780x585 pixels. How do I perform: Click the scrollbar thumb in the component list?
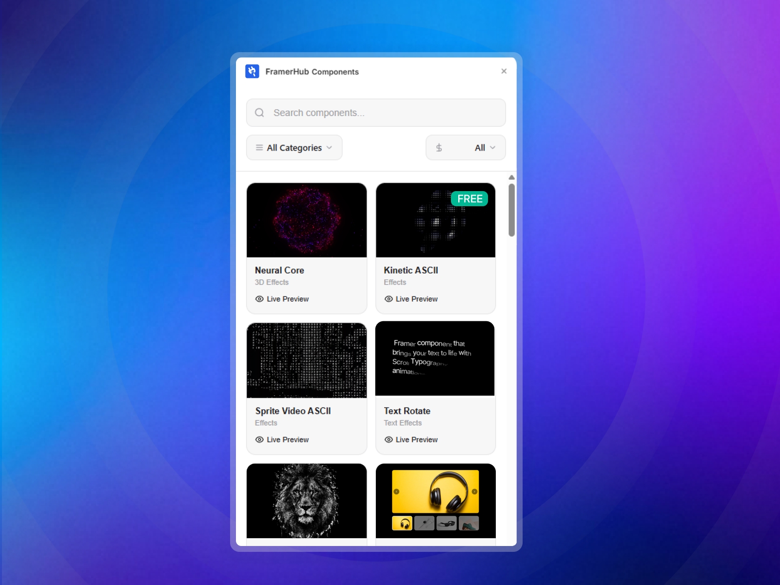click(x=511, y=210)
